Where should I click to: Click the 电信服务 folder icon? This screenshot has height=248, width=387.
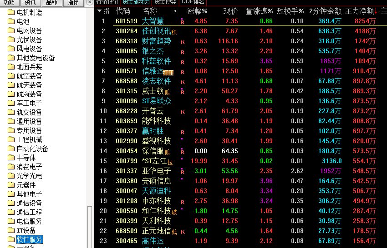11,221
